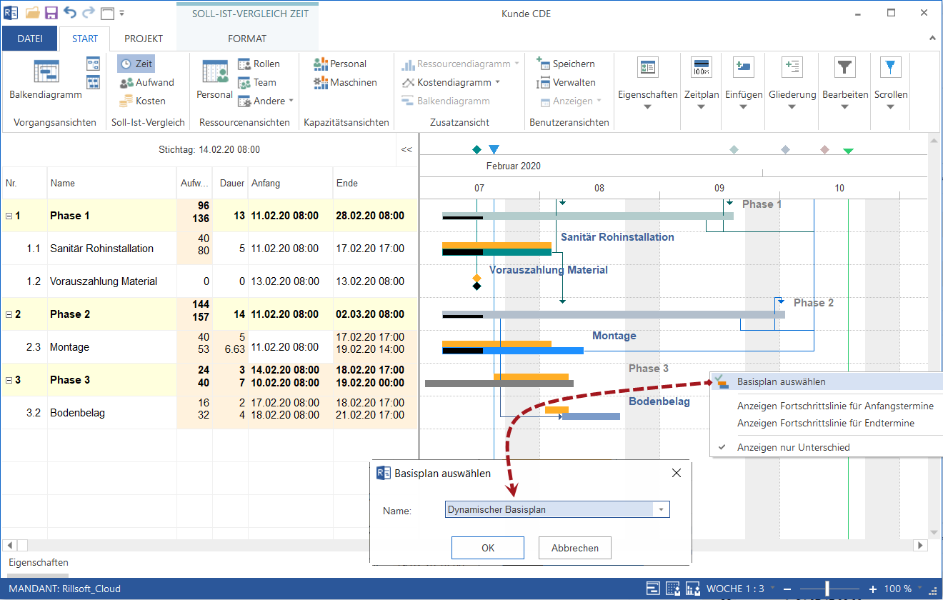
Task: Switch to the PROJEKT ribbon tab
Action: (x=143, y=39)
